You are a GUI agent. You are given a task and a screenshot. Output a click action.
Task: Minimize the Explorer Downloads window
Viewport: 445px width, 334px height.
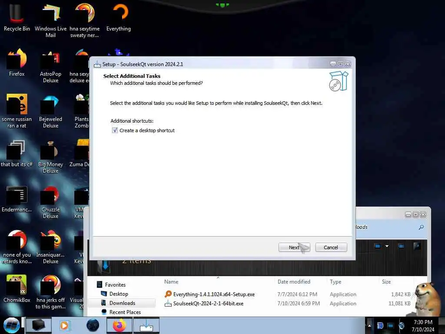pos(408,215)
